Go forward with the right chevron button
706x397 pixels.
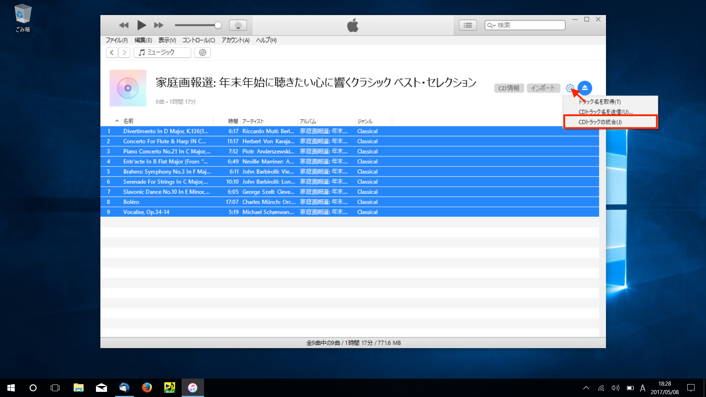coord(124,53)
